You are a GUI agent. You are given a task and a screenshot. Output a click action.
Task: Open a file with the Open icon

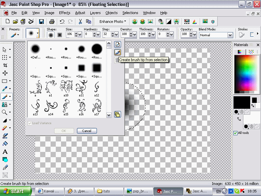click(x=15, y=21)
